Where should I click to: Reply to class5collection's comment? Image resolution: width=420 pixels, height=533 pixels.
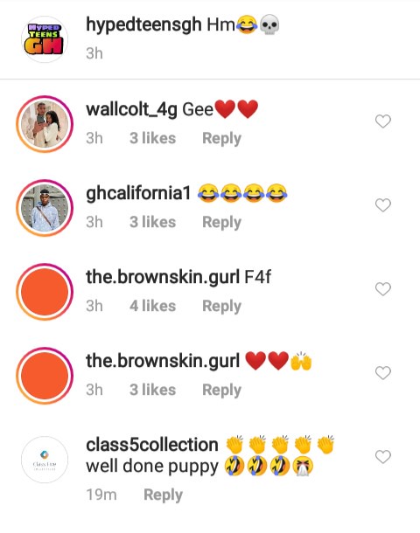pyautogui.click(x=163, y=495)
